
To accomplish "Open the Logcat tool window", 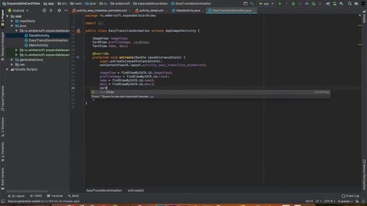I will 16,196.
